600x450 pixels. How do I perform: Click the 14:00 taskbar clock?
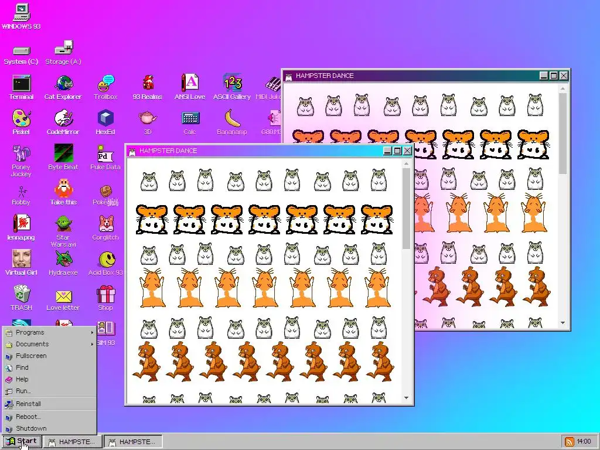(584, 442)
